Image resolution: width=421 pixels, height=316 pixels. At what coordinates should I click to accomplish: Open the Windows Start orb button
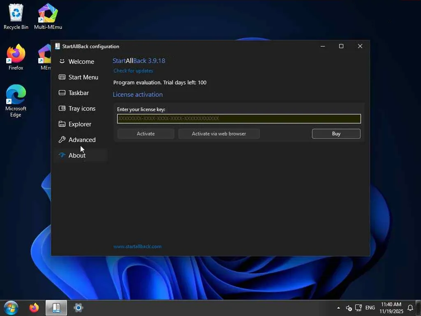tap(11, 308)
